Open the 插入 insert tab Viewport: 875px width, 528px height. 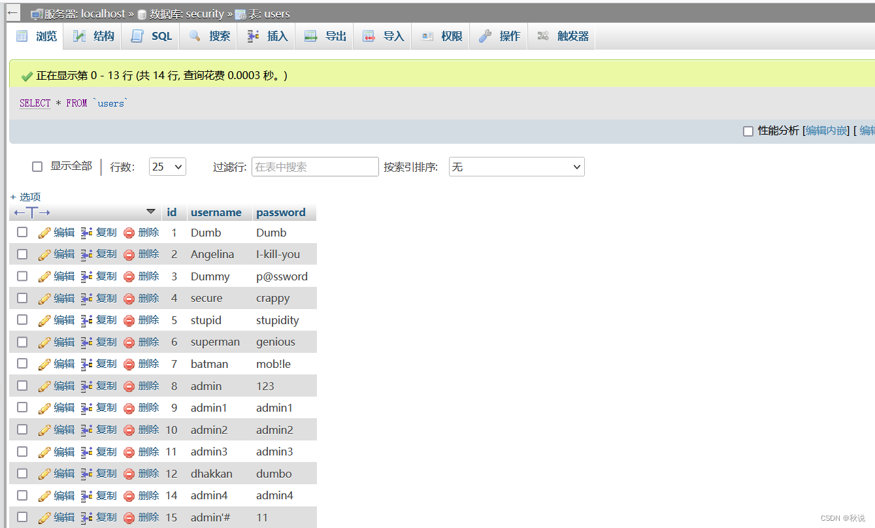[x=267, y=37]
